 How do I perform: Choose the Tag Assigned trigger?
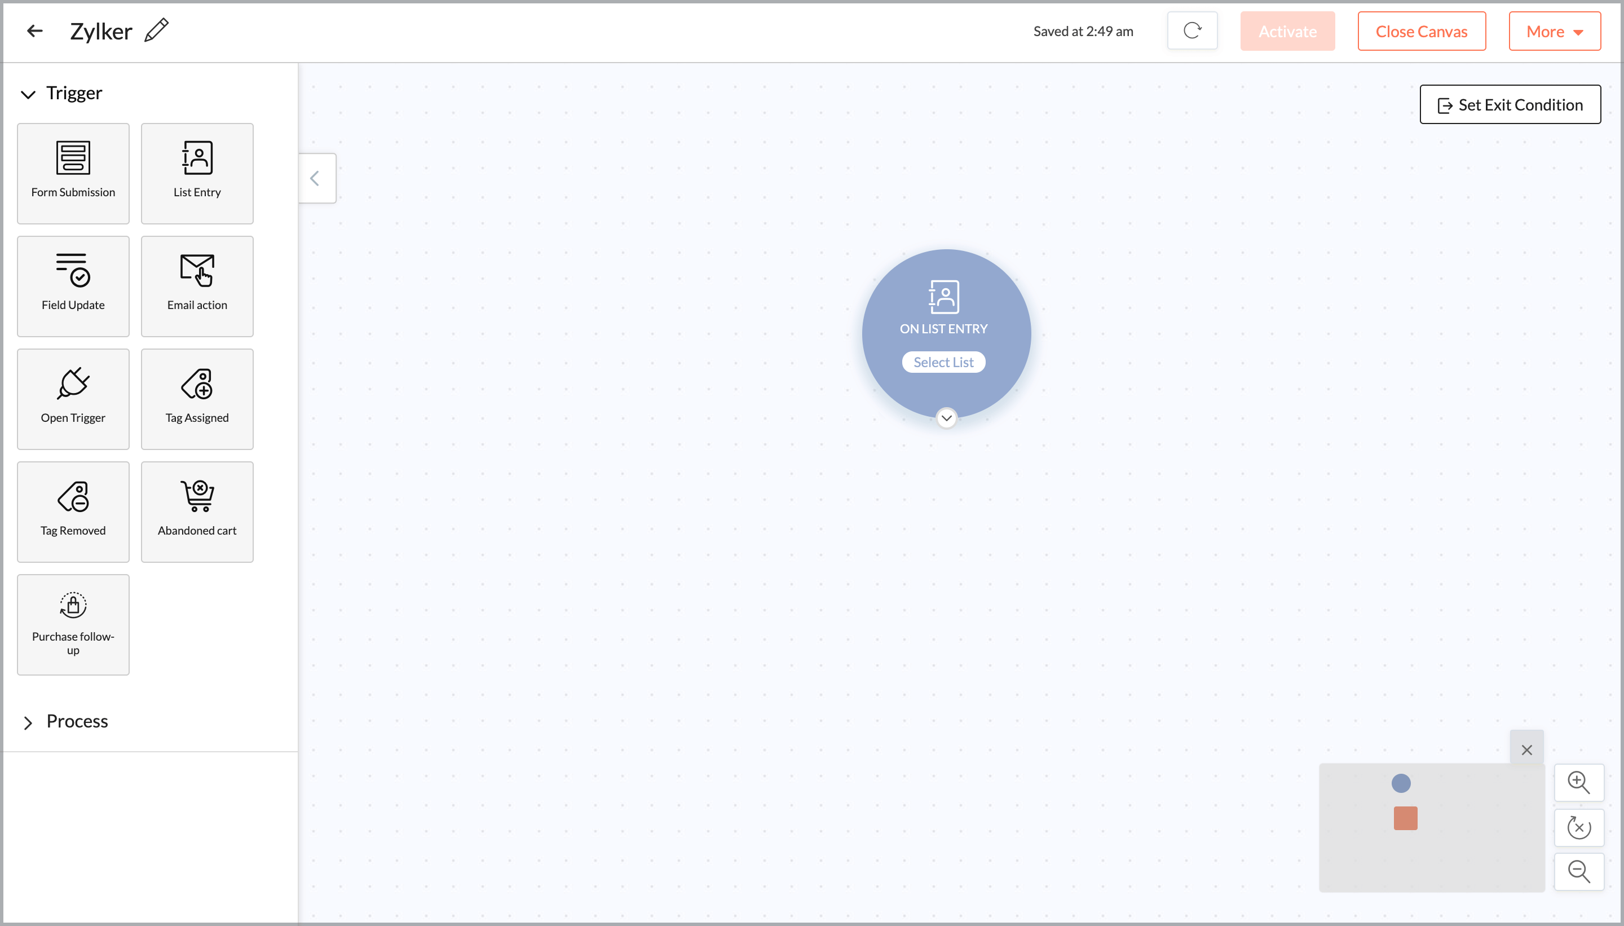click(196, 399)
